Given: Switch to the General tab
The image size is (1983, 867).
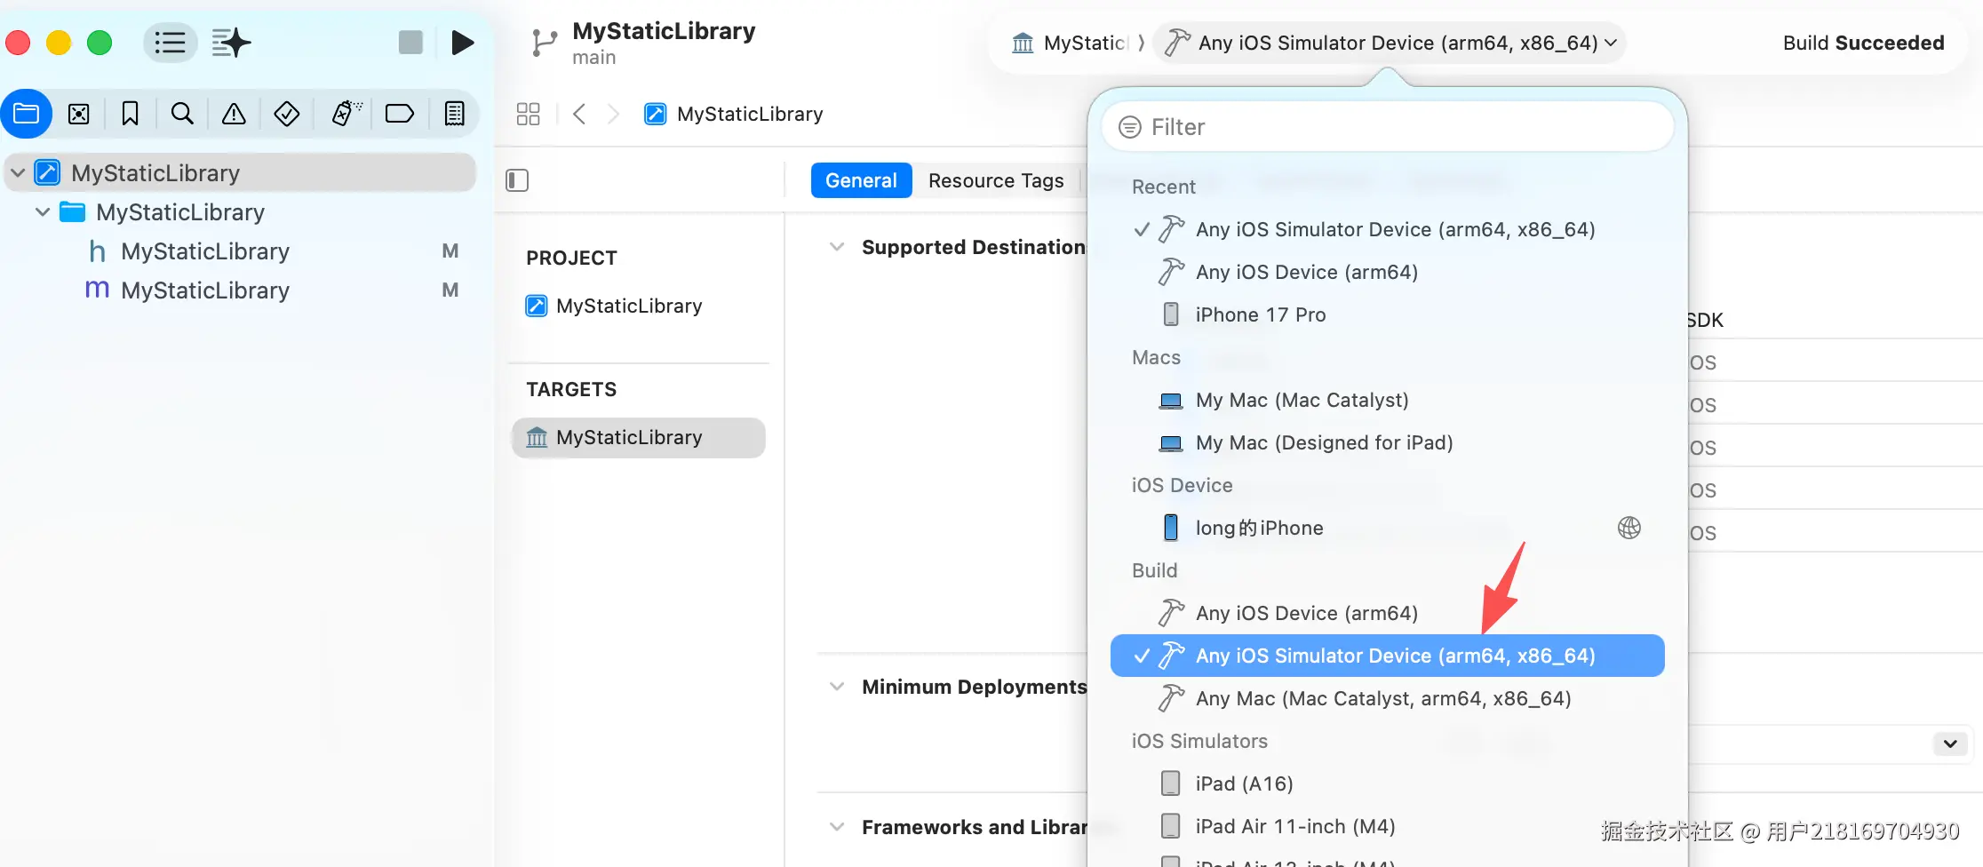Looking at the screenshot, I should (x=861, y=180).
